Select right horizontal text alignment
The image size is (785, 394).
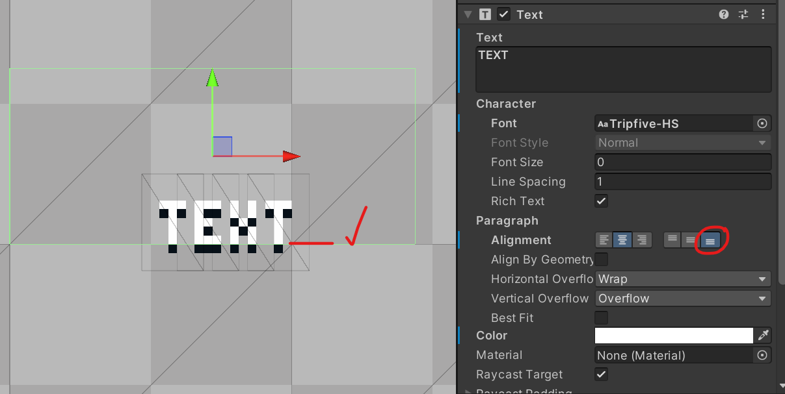click(642, 240)
